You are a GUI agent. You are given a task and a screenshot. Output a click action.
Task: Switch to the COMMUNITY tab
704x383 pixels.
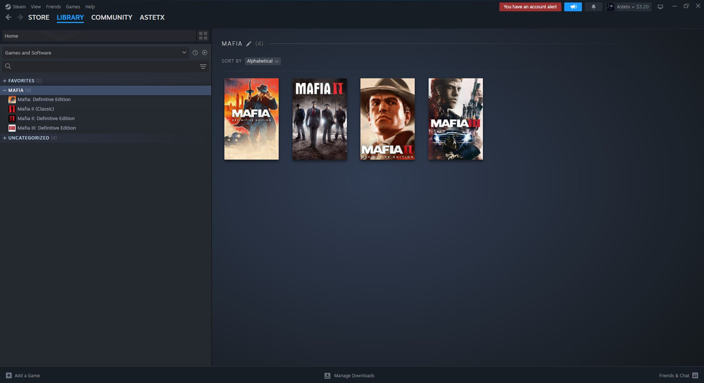tap(112, 18)
